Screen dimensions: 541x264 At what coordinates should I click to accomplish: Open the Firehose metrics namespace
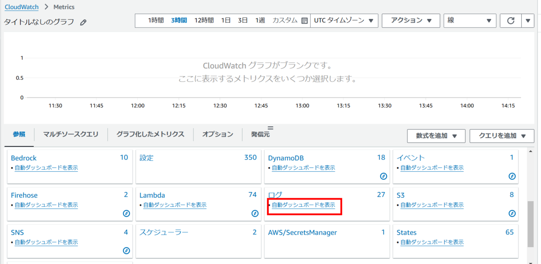click(24, 195)
